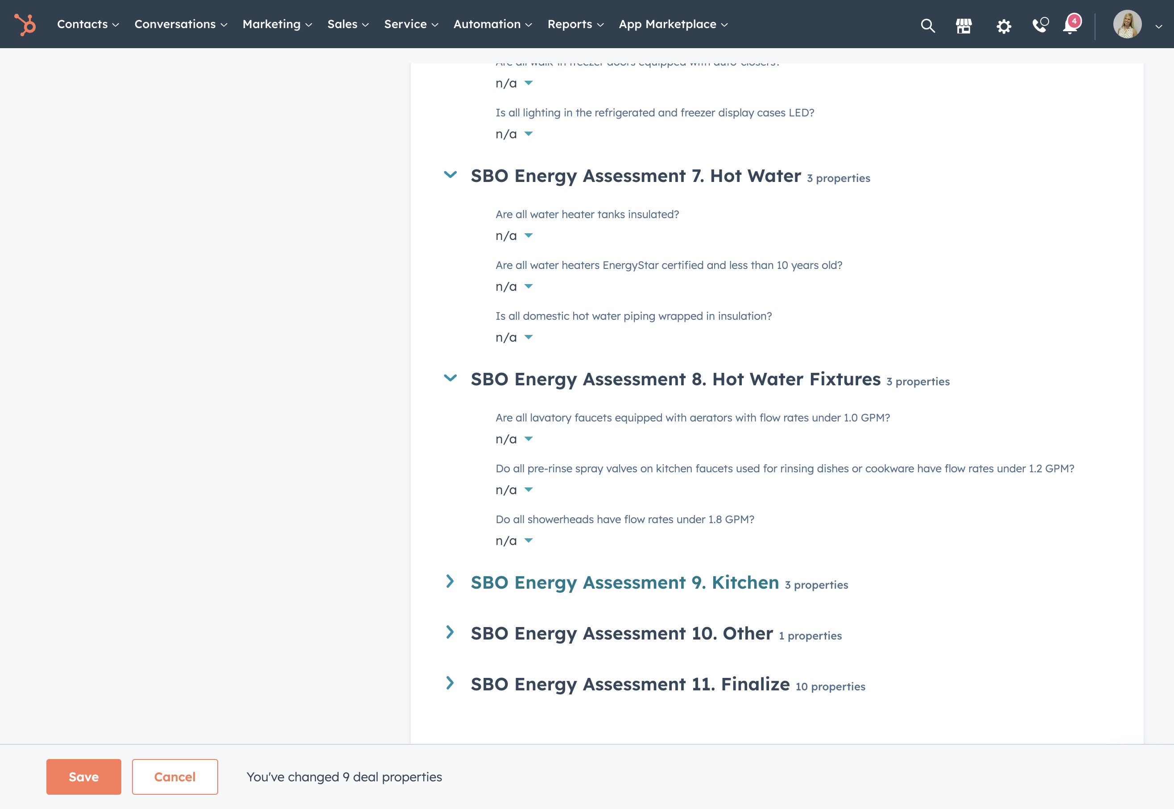Open the account menu caret beside avatar
1174x809 pixels.
[x=1159, y=26]
